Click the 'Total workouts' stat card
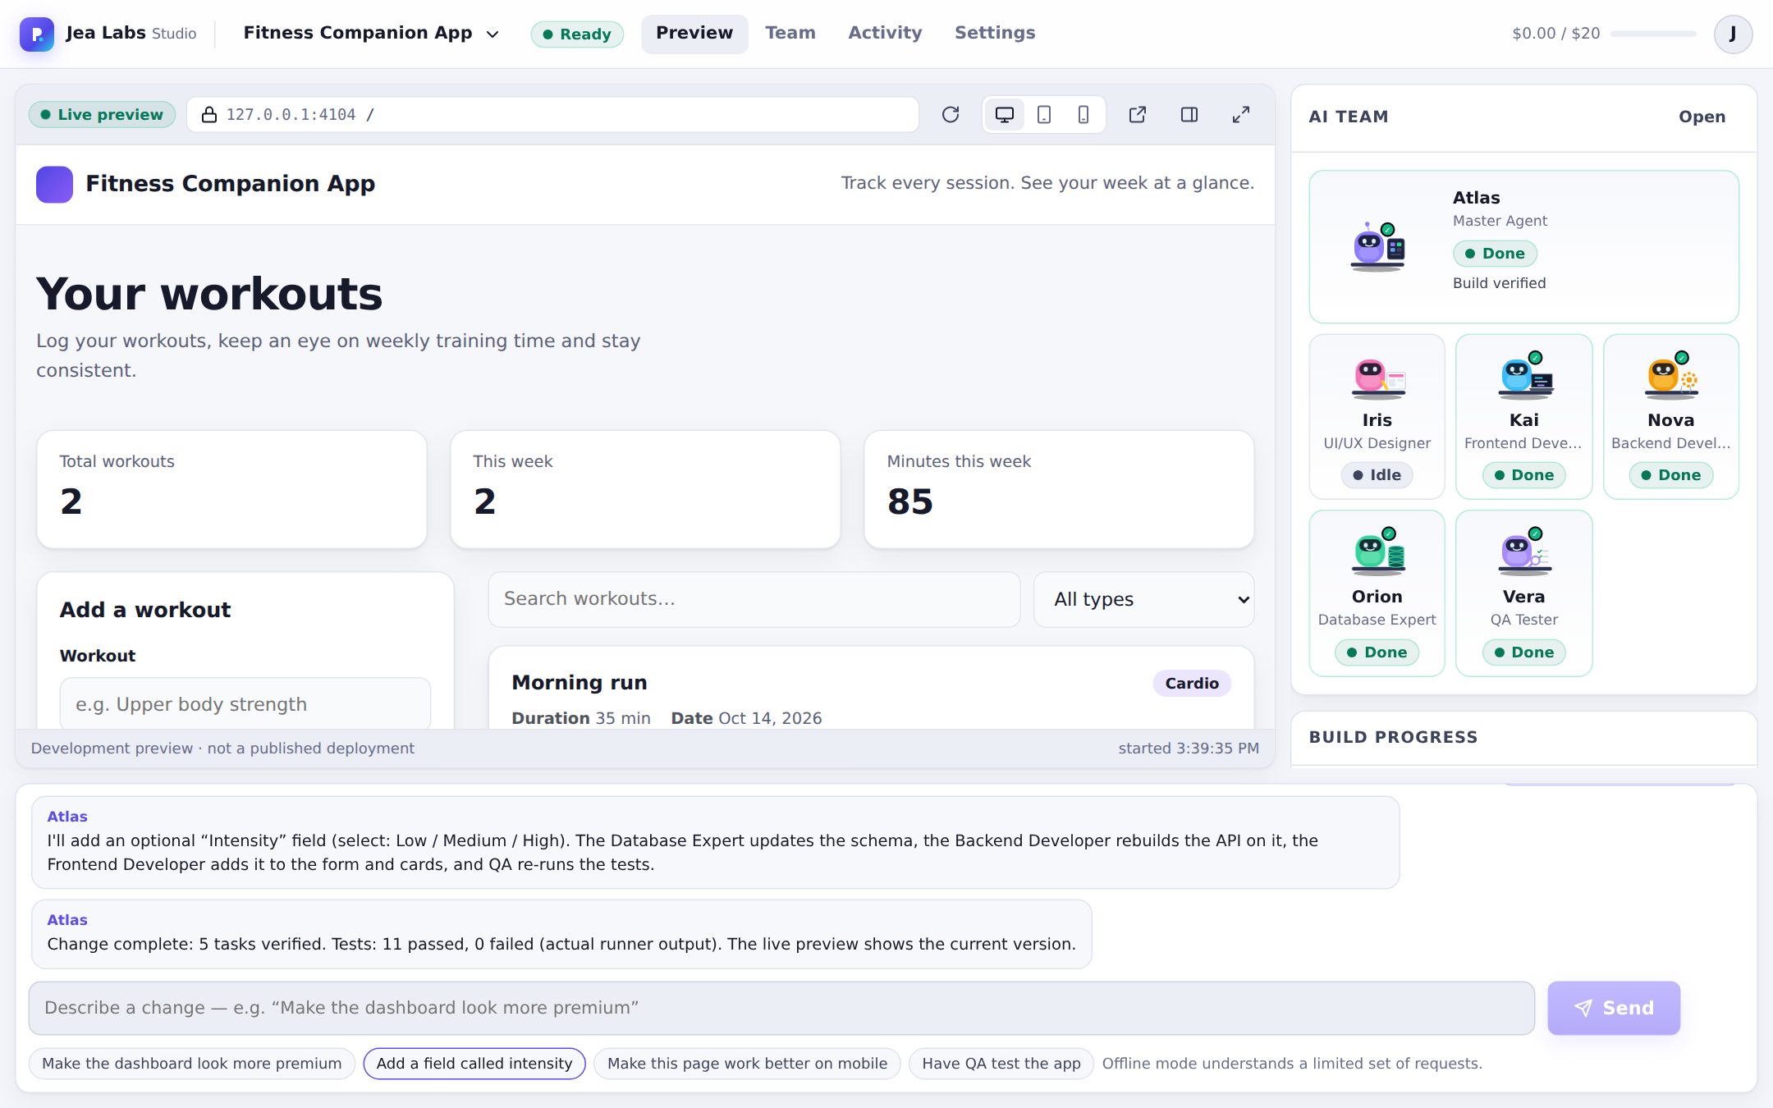 231,490
